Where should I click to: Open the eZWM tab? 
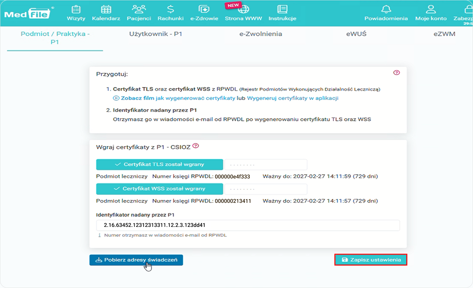click(444, 34)
